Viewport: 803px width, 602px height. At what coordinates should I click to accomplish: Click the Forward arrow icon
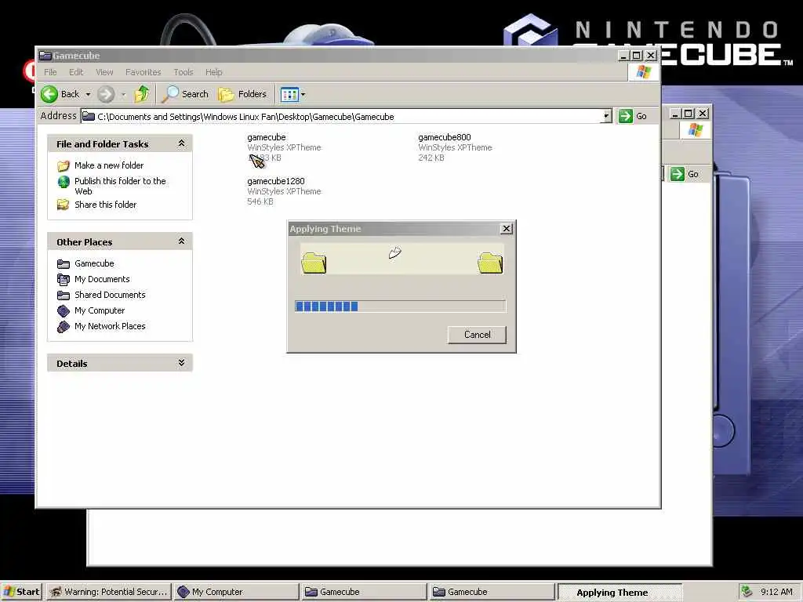click(x=106, y=94)
